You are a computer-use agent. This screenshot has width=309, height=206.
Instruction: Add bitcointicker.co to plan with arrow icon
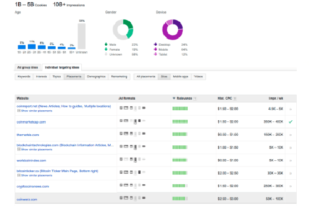(291, 173)
